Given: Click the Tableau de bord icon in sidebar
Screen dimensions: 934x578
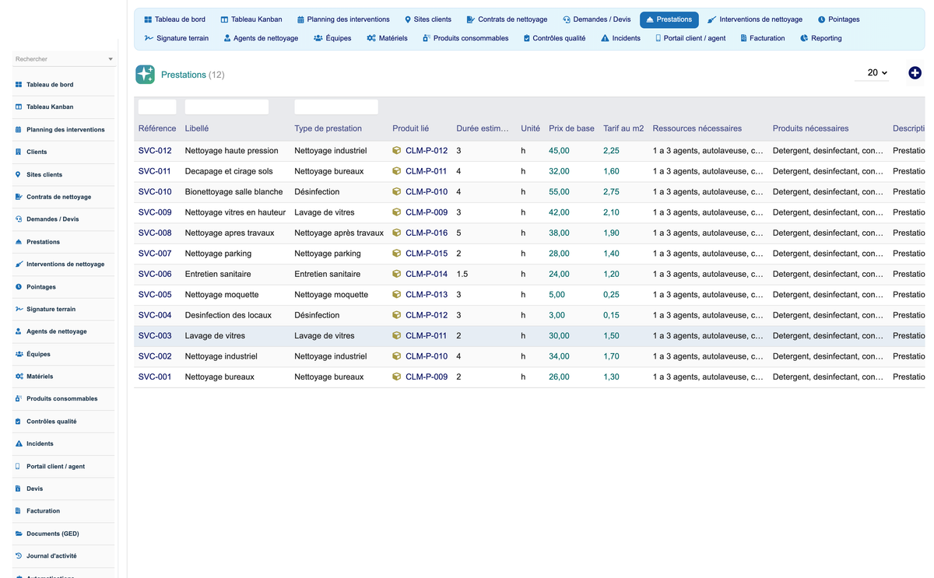Looking at the screenshot, I should [x=19, y=85].
